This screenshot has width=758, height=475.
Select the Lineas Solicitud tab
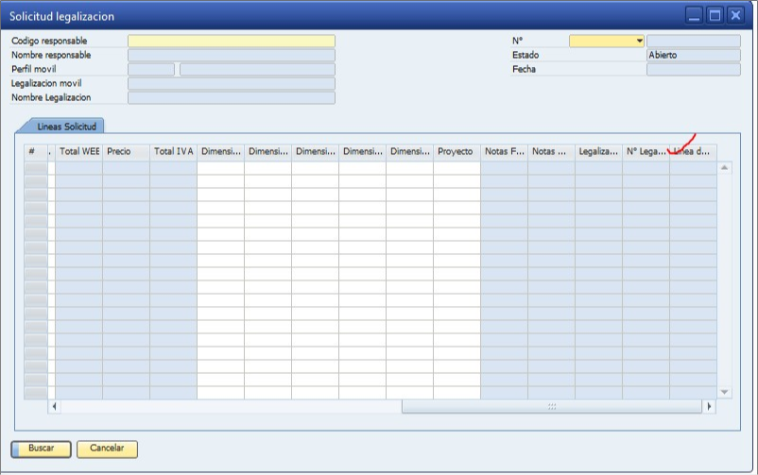66,127
